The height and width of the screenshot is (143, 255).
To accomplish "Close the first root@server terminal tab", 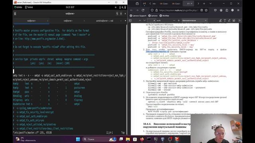I will (47, 21).
